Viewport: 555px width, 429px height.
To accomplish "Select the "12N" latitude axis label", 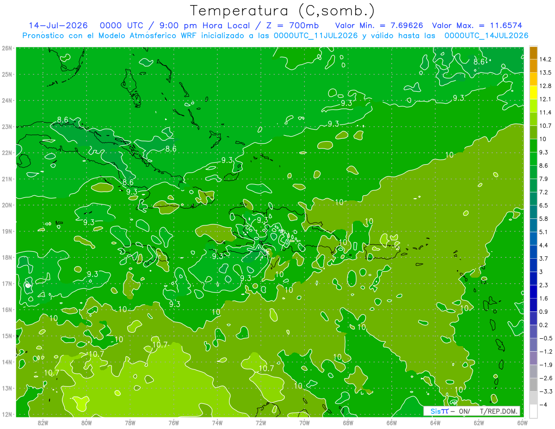I will point(7,414).
